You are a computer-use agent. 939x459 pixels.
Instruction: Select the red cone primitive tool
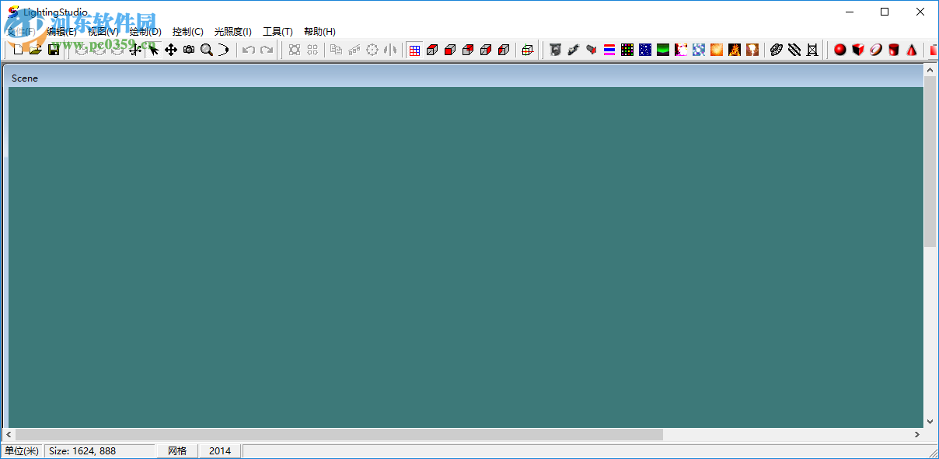909,49
